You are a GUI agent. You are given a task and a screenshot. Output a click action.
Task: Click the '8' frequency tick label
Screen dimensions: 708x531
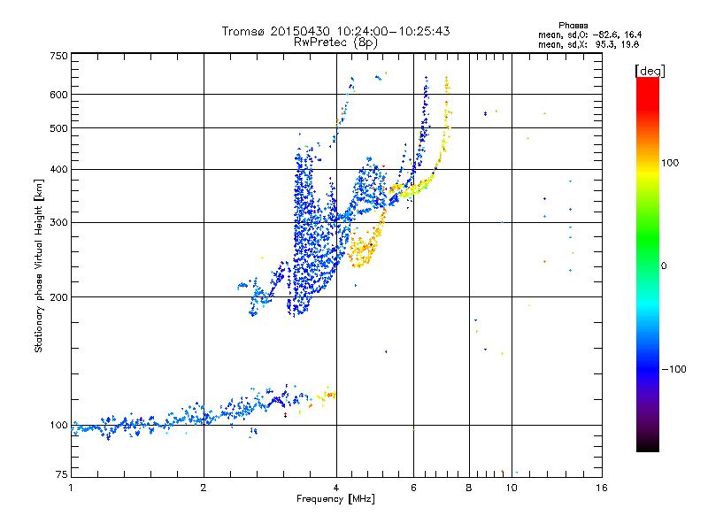(469, 488)
